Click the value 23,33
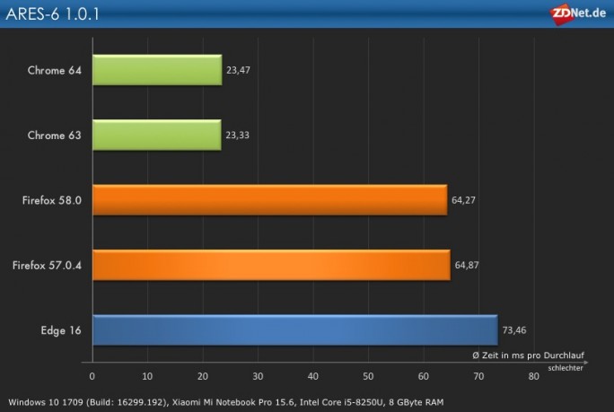Screen dimensions: 614x412 (x=237, y=136)
